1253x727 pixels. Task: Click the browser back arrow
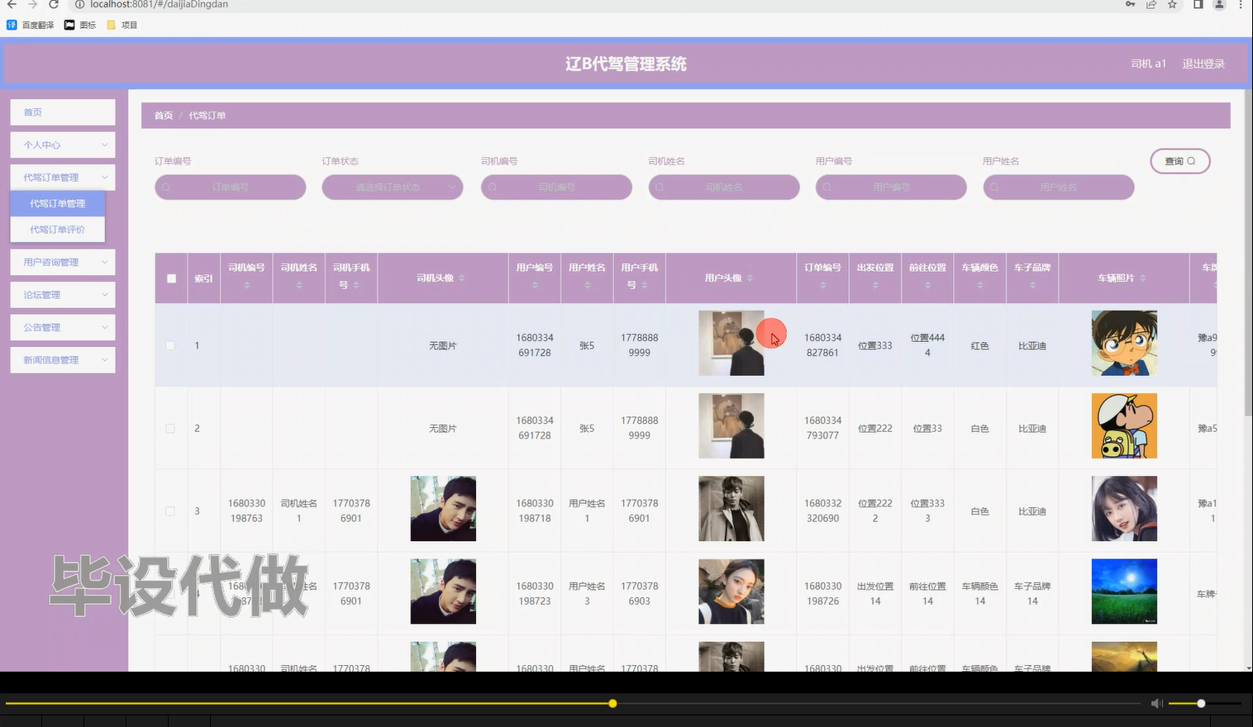coord(12,4)
